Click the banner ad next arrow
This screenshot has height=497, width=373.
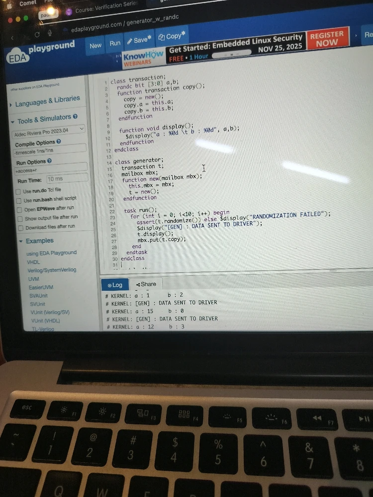click(x=356, y=35)
